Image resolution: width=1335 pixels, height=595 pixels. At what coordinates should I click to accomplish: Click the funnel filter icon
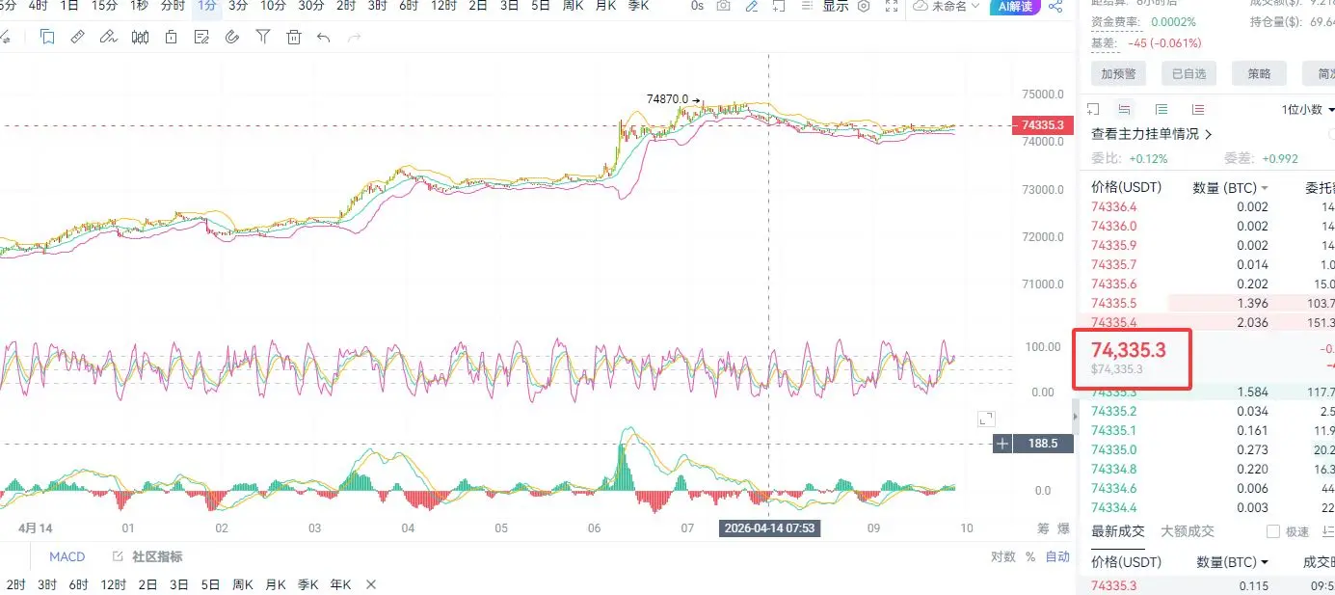[263, 37]
